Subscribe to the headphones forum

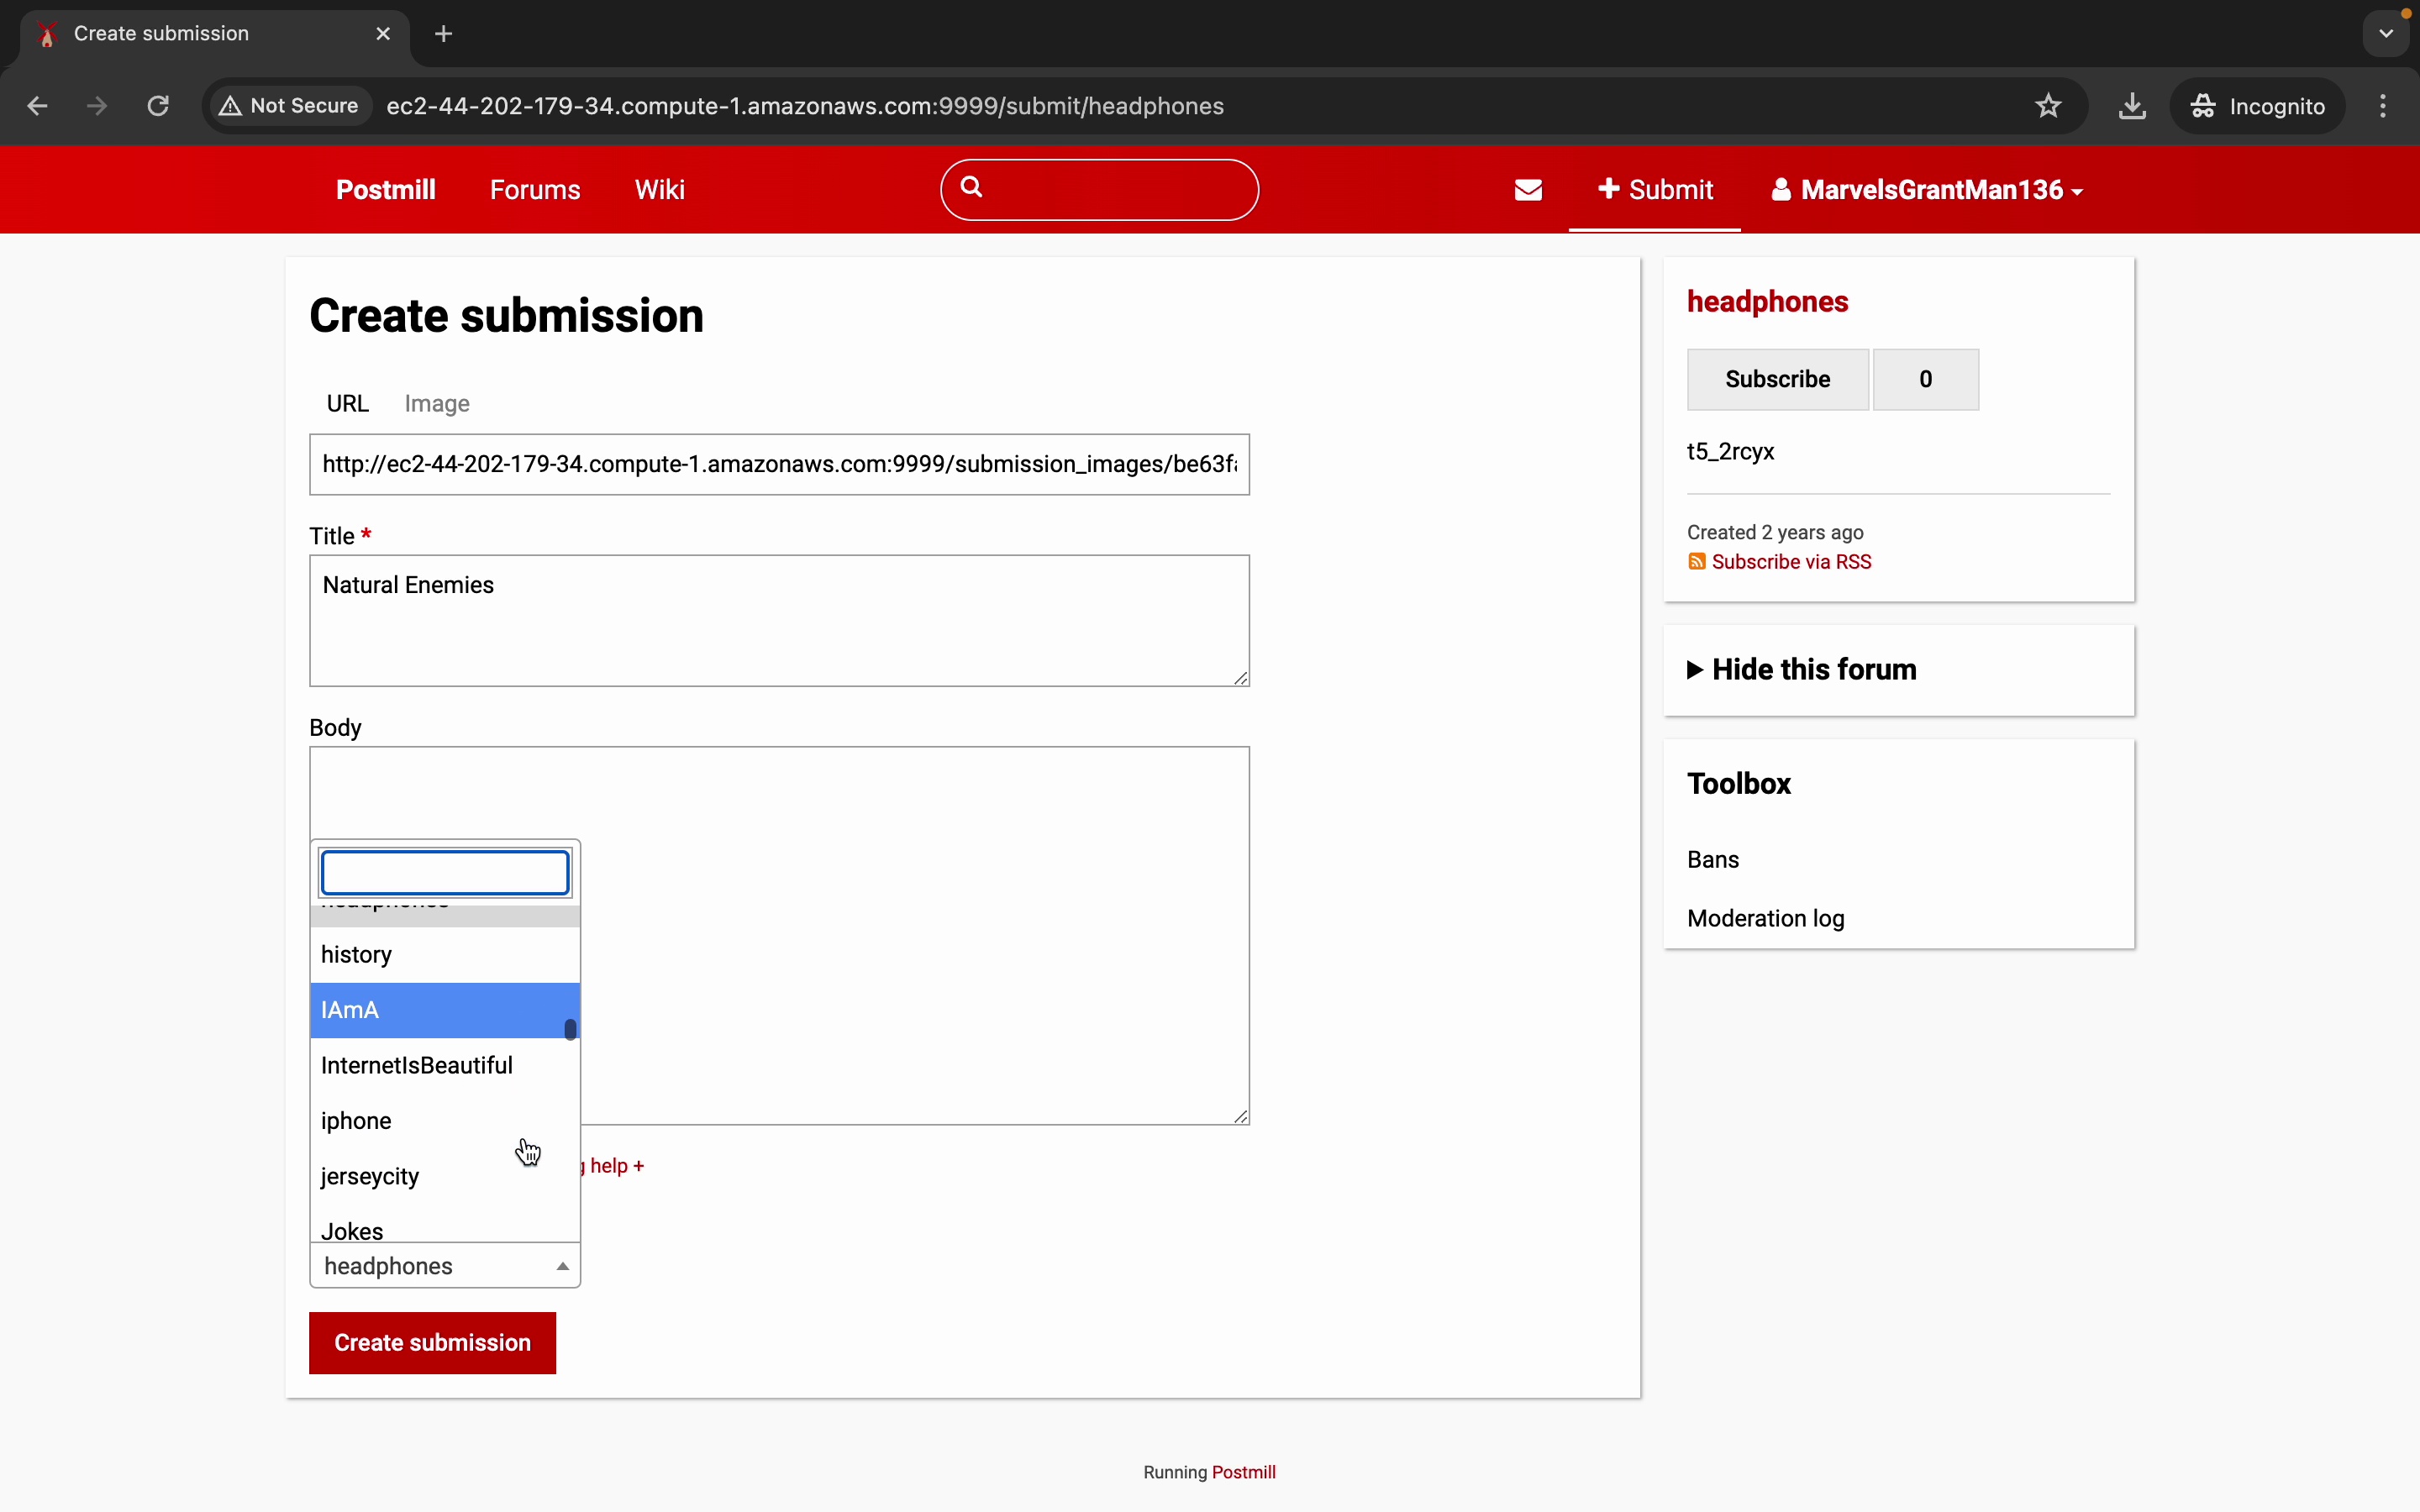coord(1777,380)
